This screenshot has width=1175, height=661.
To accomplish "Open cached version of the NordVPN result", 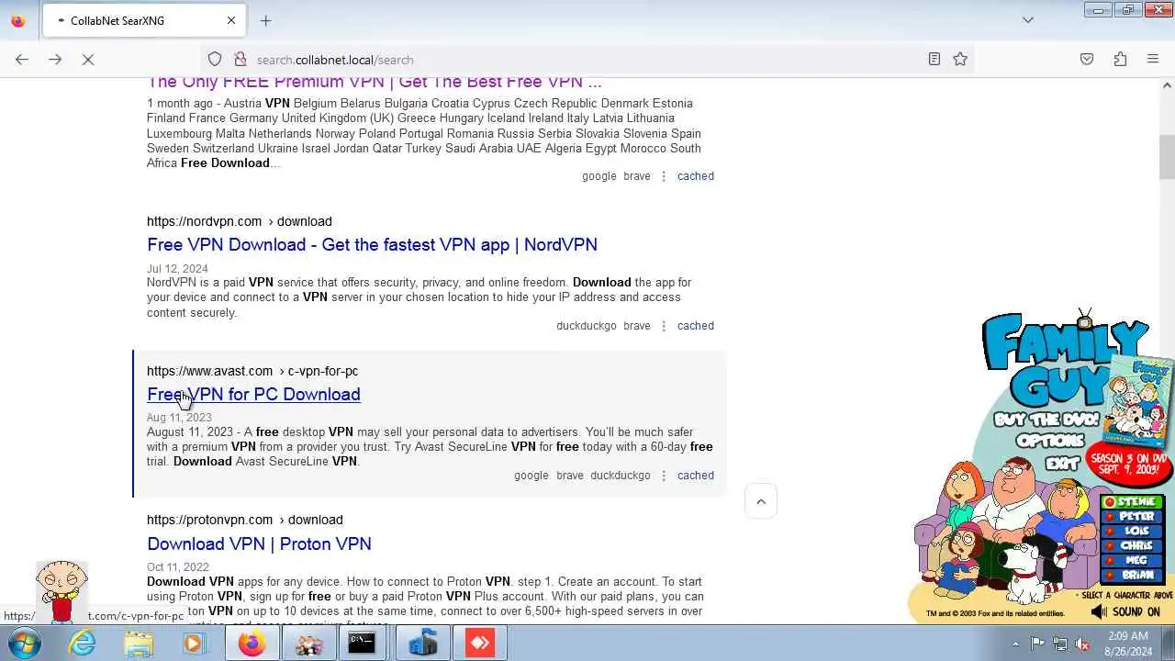I will [695, 326].
